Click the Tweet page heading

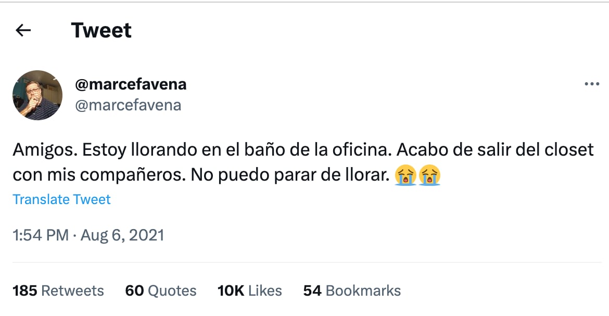pos(101,31)
